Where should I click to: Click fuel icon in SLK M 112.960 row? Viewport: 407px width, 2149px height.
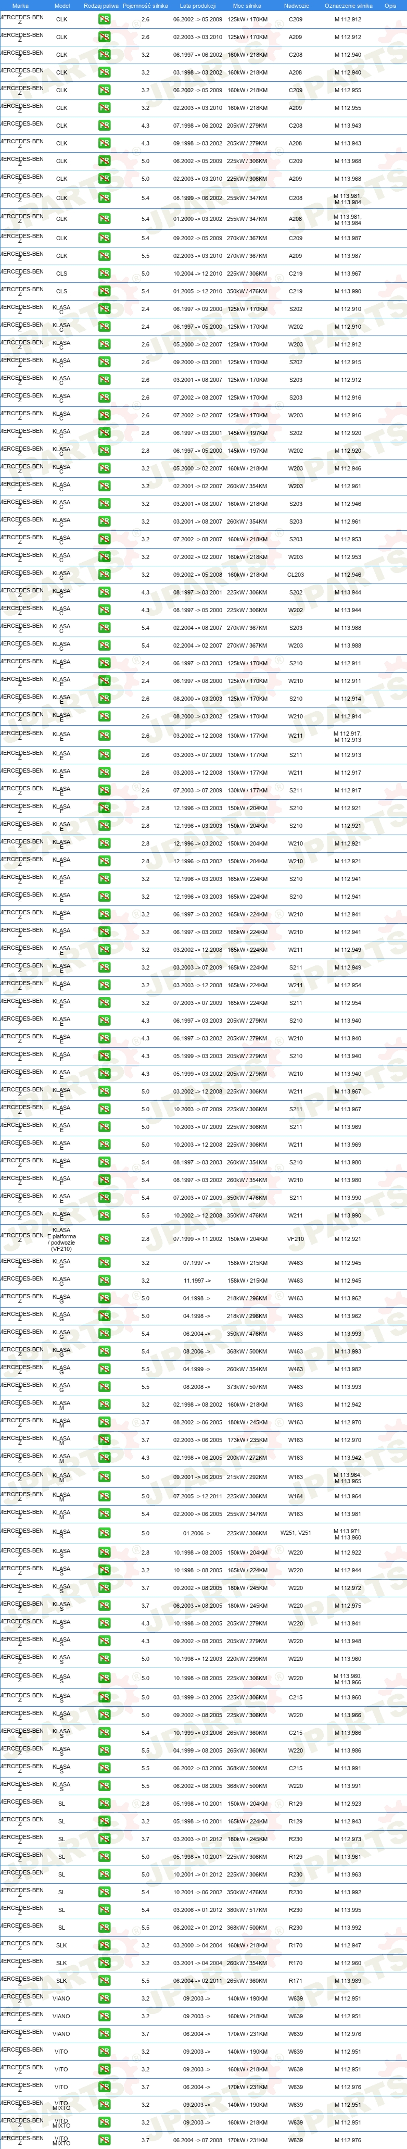tap(104, 1963)
